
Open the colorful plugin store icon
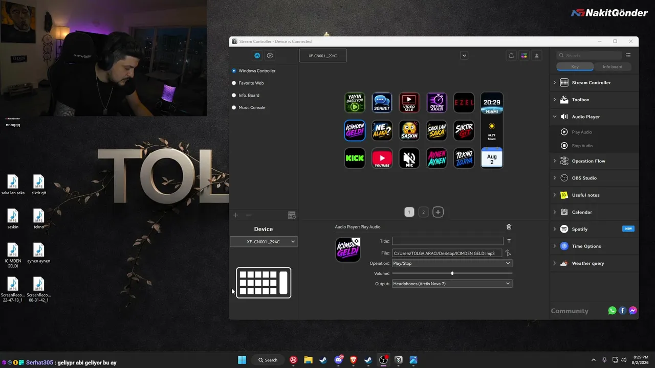pyautogui.click(x=524, y=56)
